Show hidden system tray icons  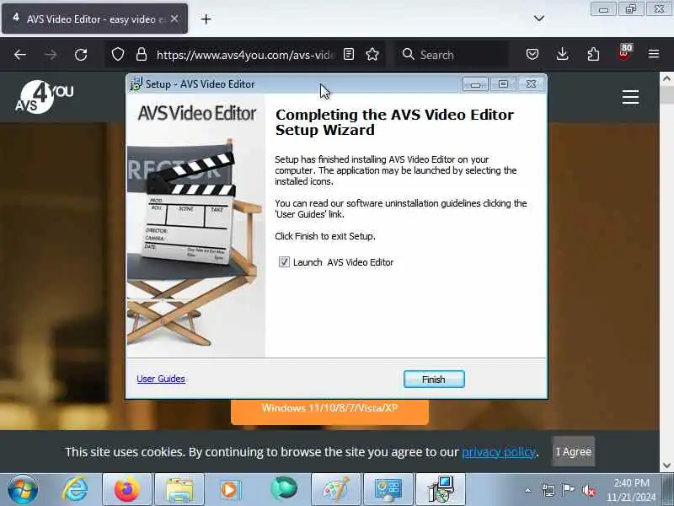tap(528, 490)
